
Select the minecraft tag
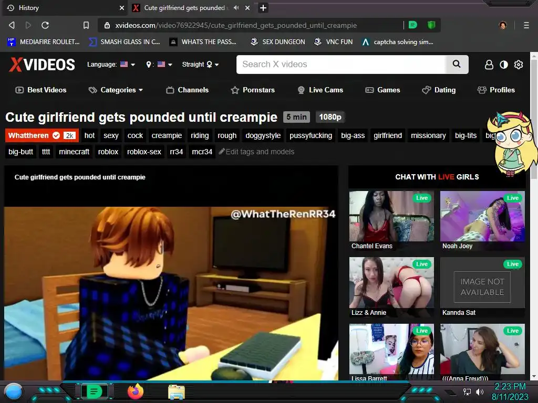tap(74, 152)
